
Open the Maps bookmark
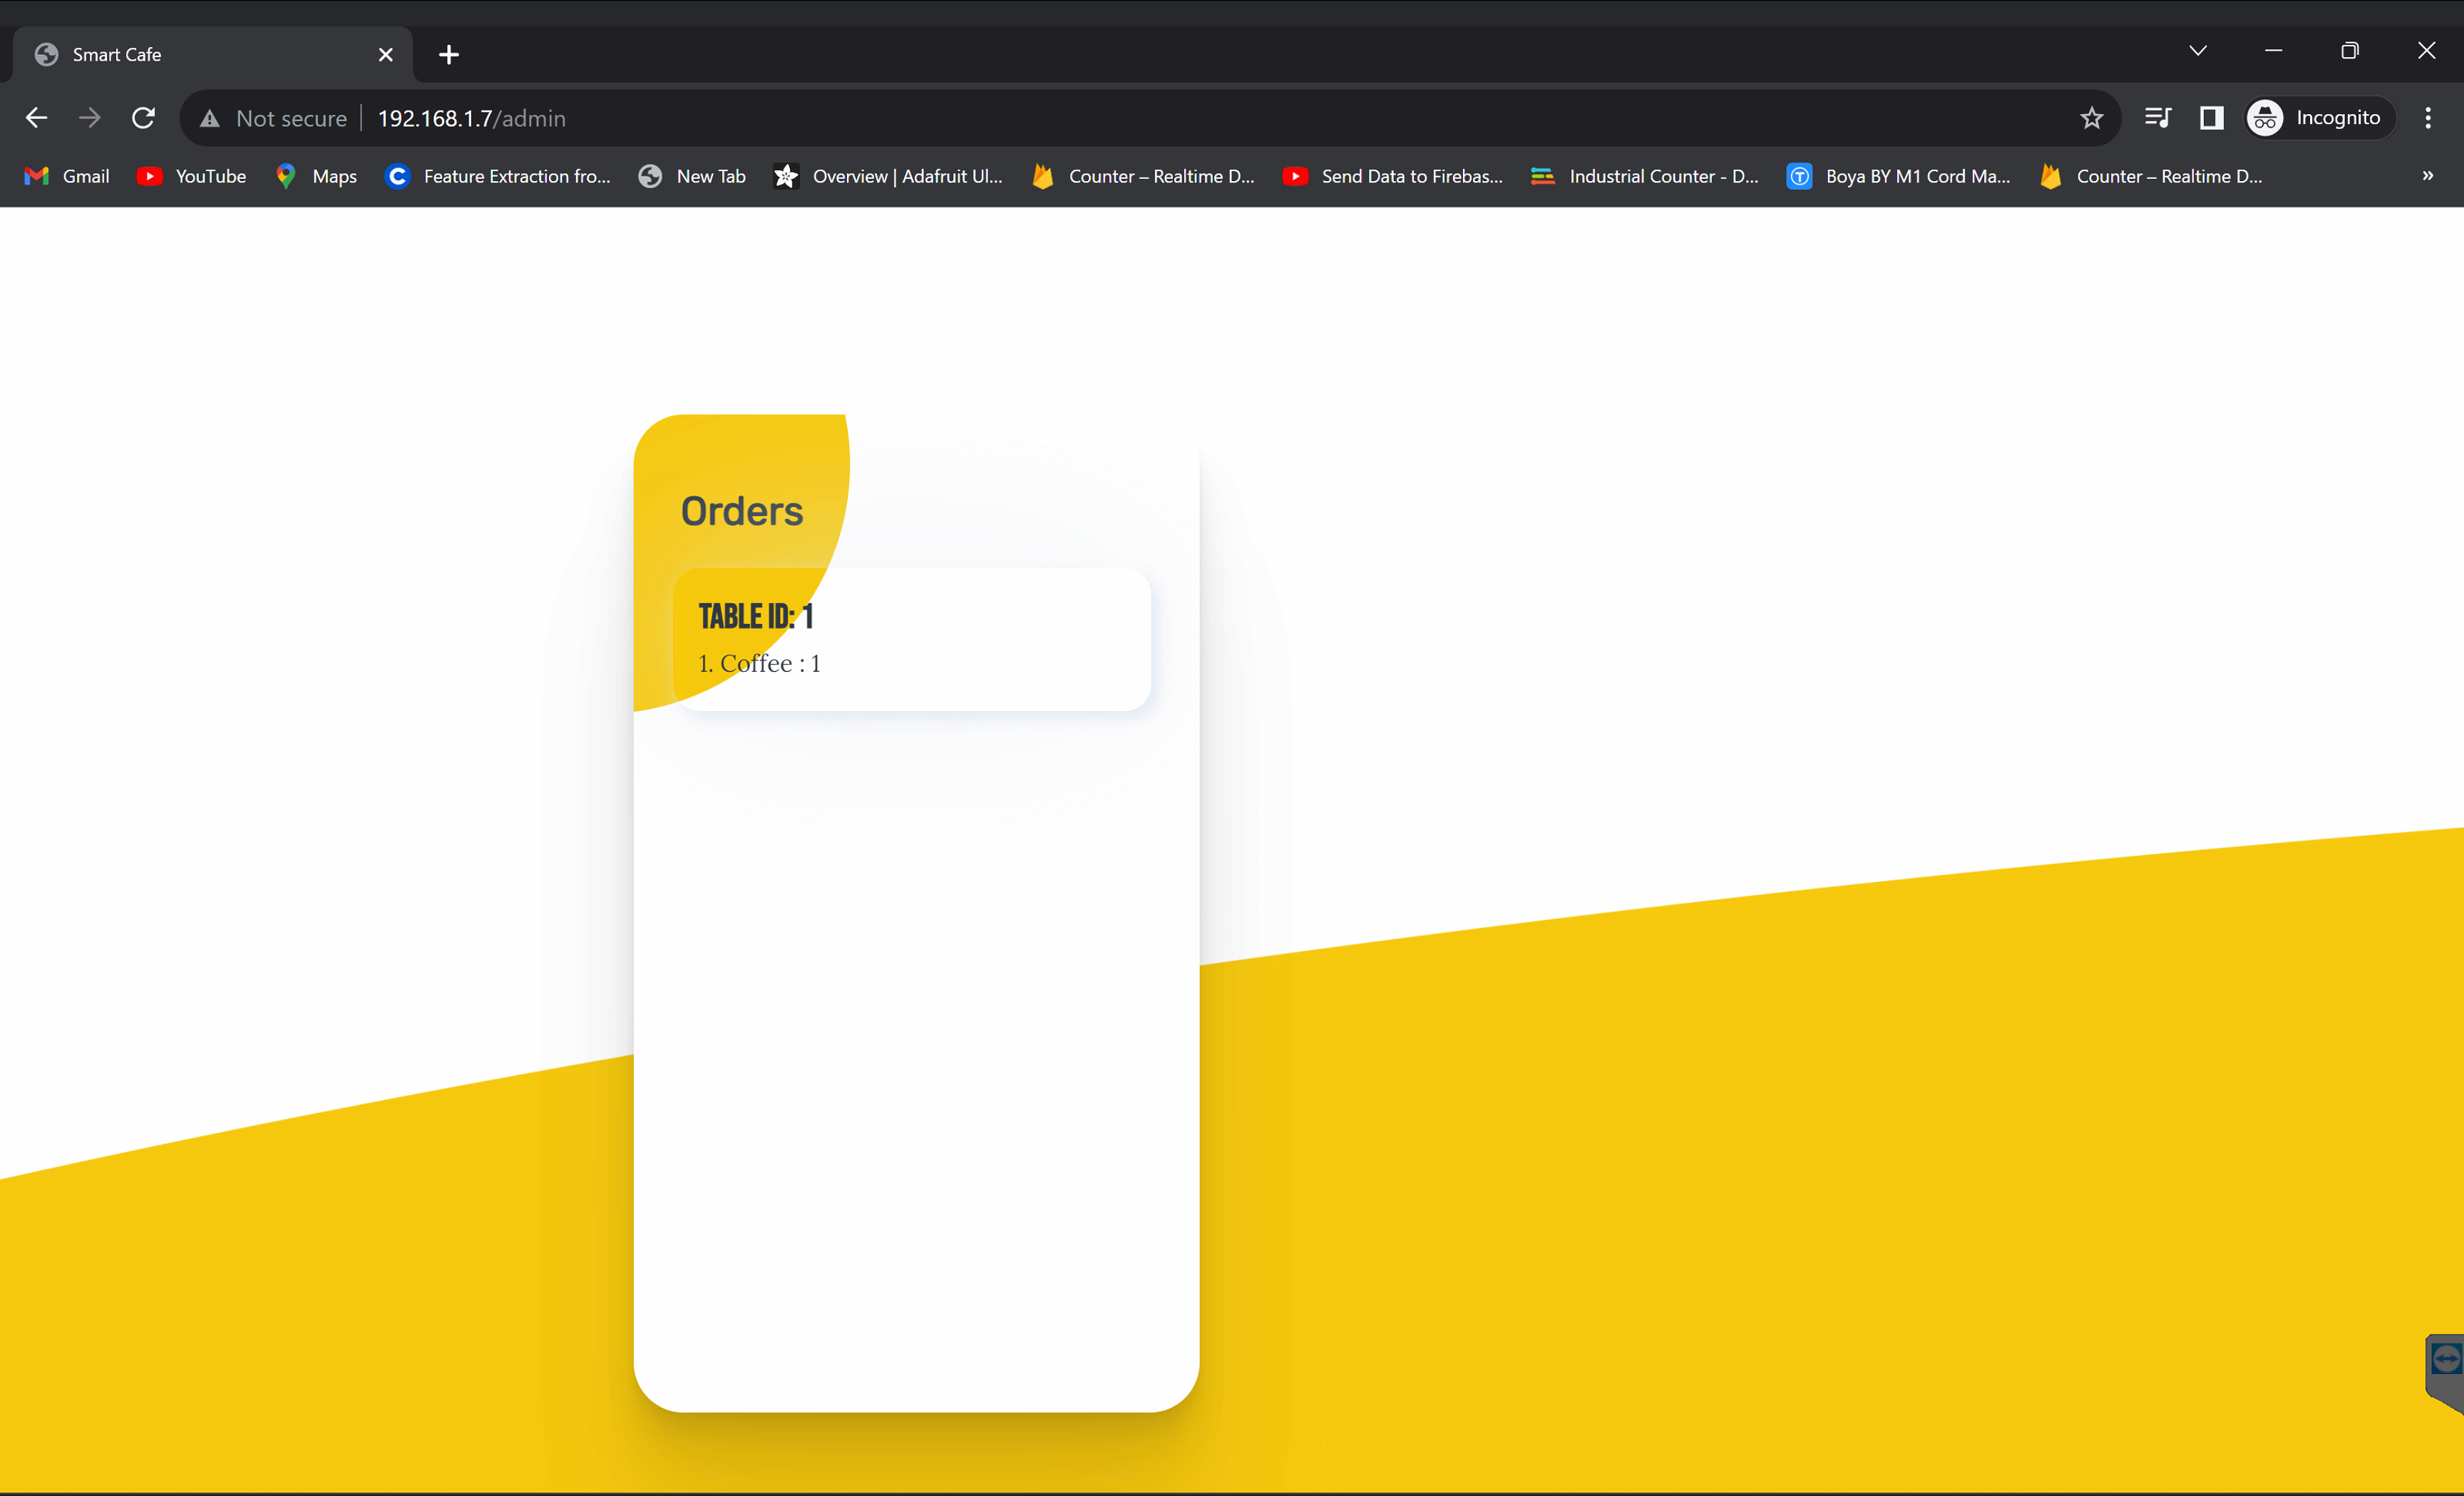(x=317, y=176)
